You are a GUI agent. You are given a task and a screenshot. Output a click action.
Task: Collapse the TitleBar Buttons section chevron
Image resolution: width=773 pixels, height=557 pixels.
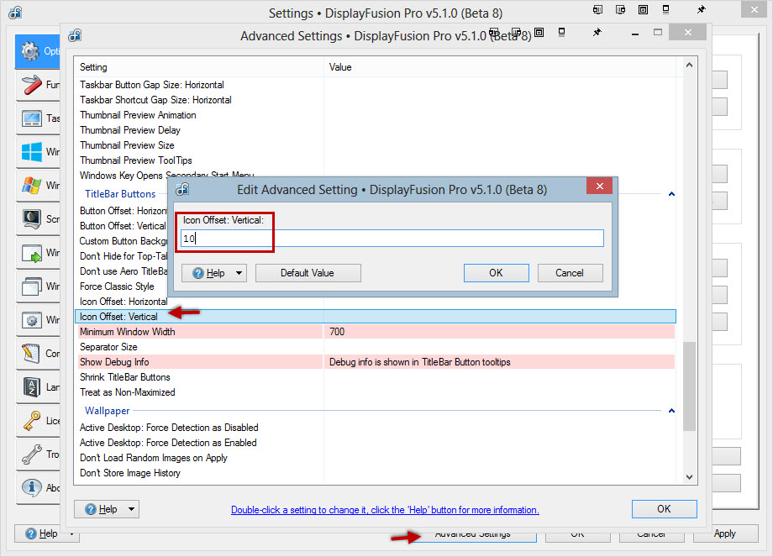[x=671, y=194]
